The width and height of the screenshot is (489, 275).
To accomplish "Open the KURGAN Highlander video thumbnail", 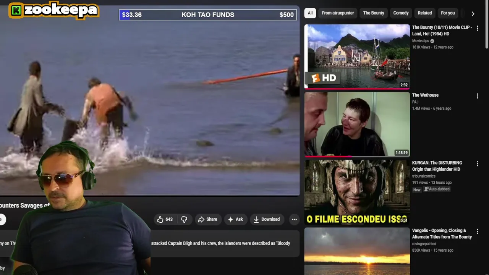I will click(x=357, y=192).
